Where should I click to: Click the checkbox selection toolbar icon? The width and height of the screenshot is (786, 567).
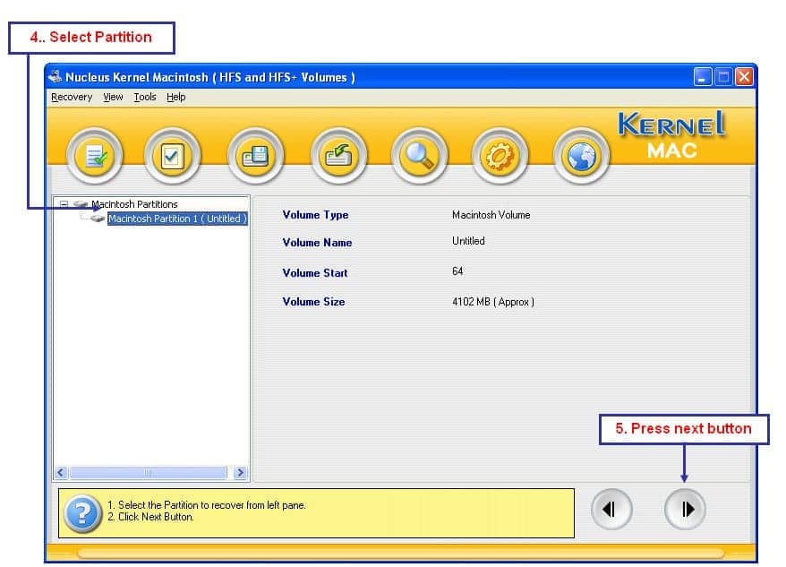pyautogui.click(x=172, y=156)
